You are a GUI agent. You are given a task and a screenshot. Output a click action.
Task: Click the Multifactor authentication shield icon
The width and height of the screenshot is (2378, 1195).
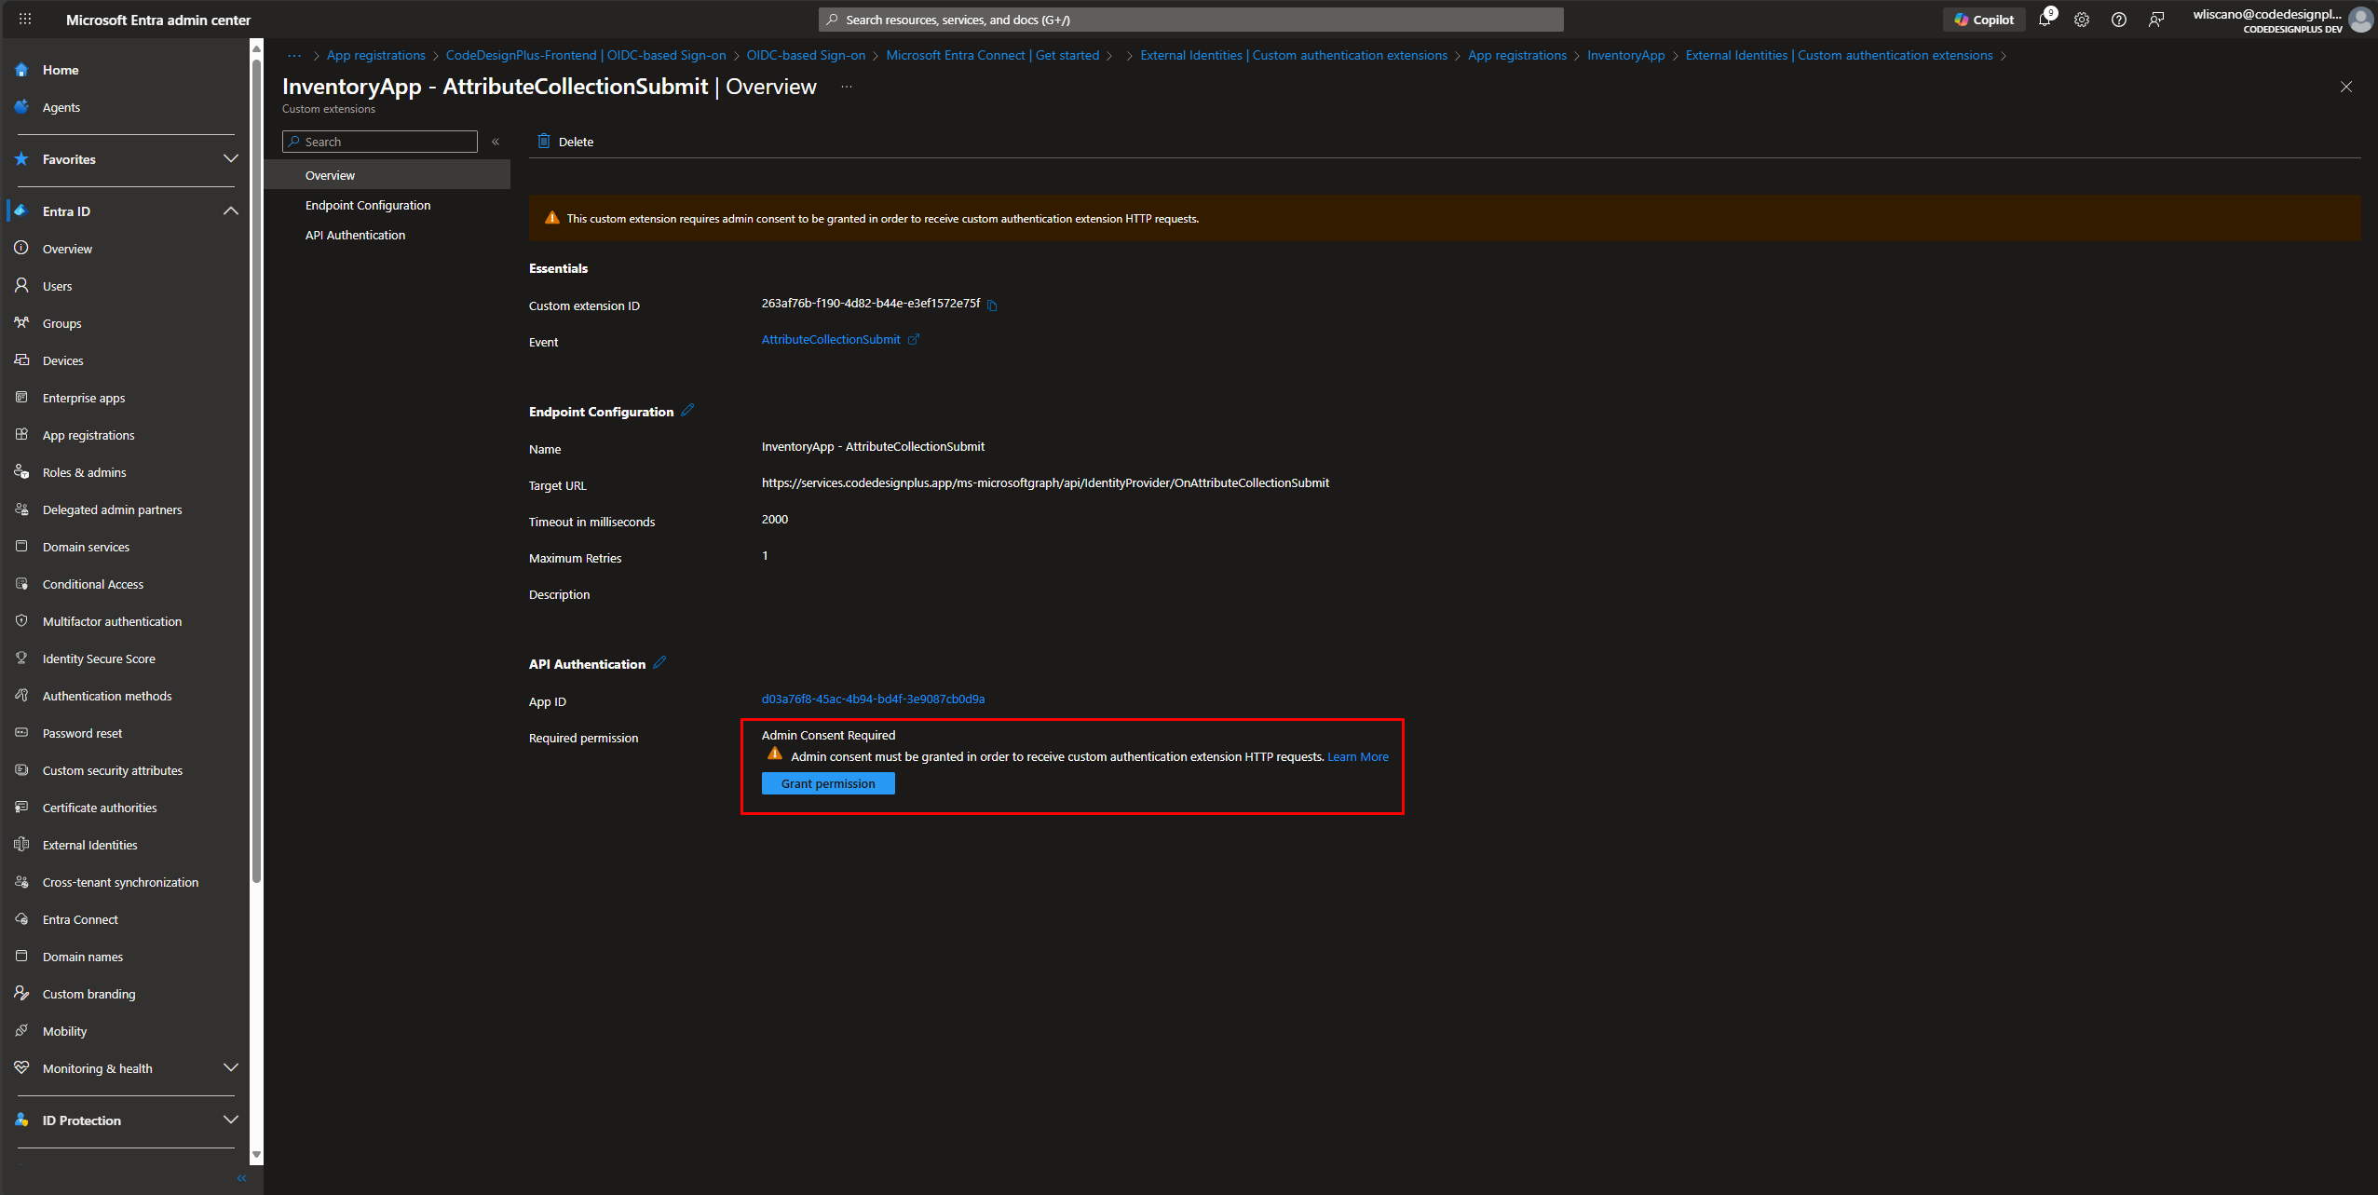pos(21,620)
